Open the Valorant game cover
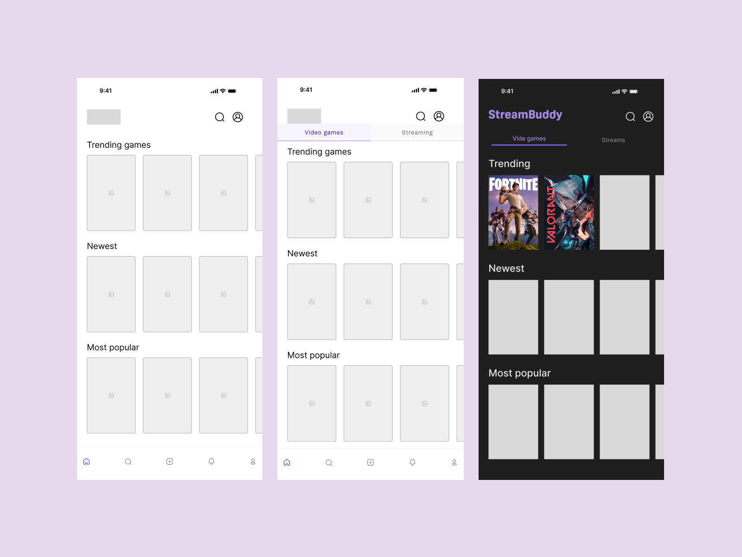The height and width of the screenshot is (557, 742). click(569, 213)
